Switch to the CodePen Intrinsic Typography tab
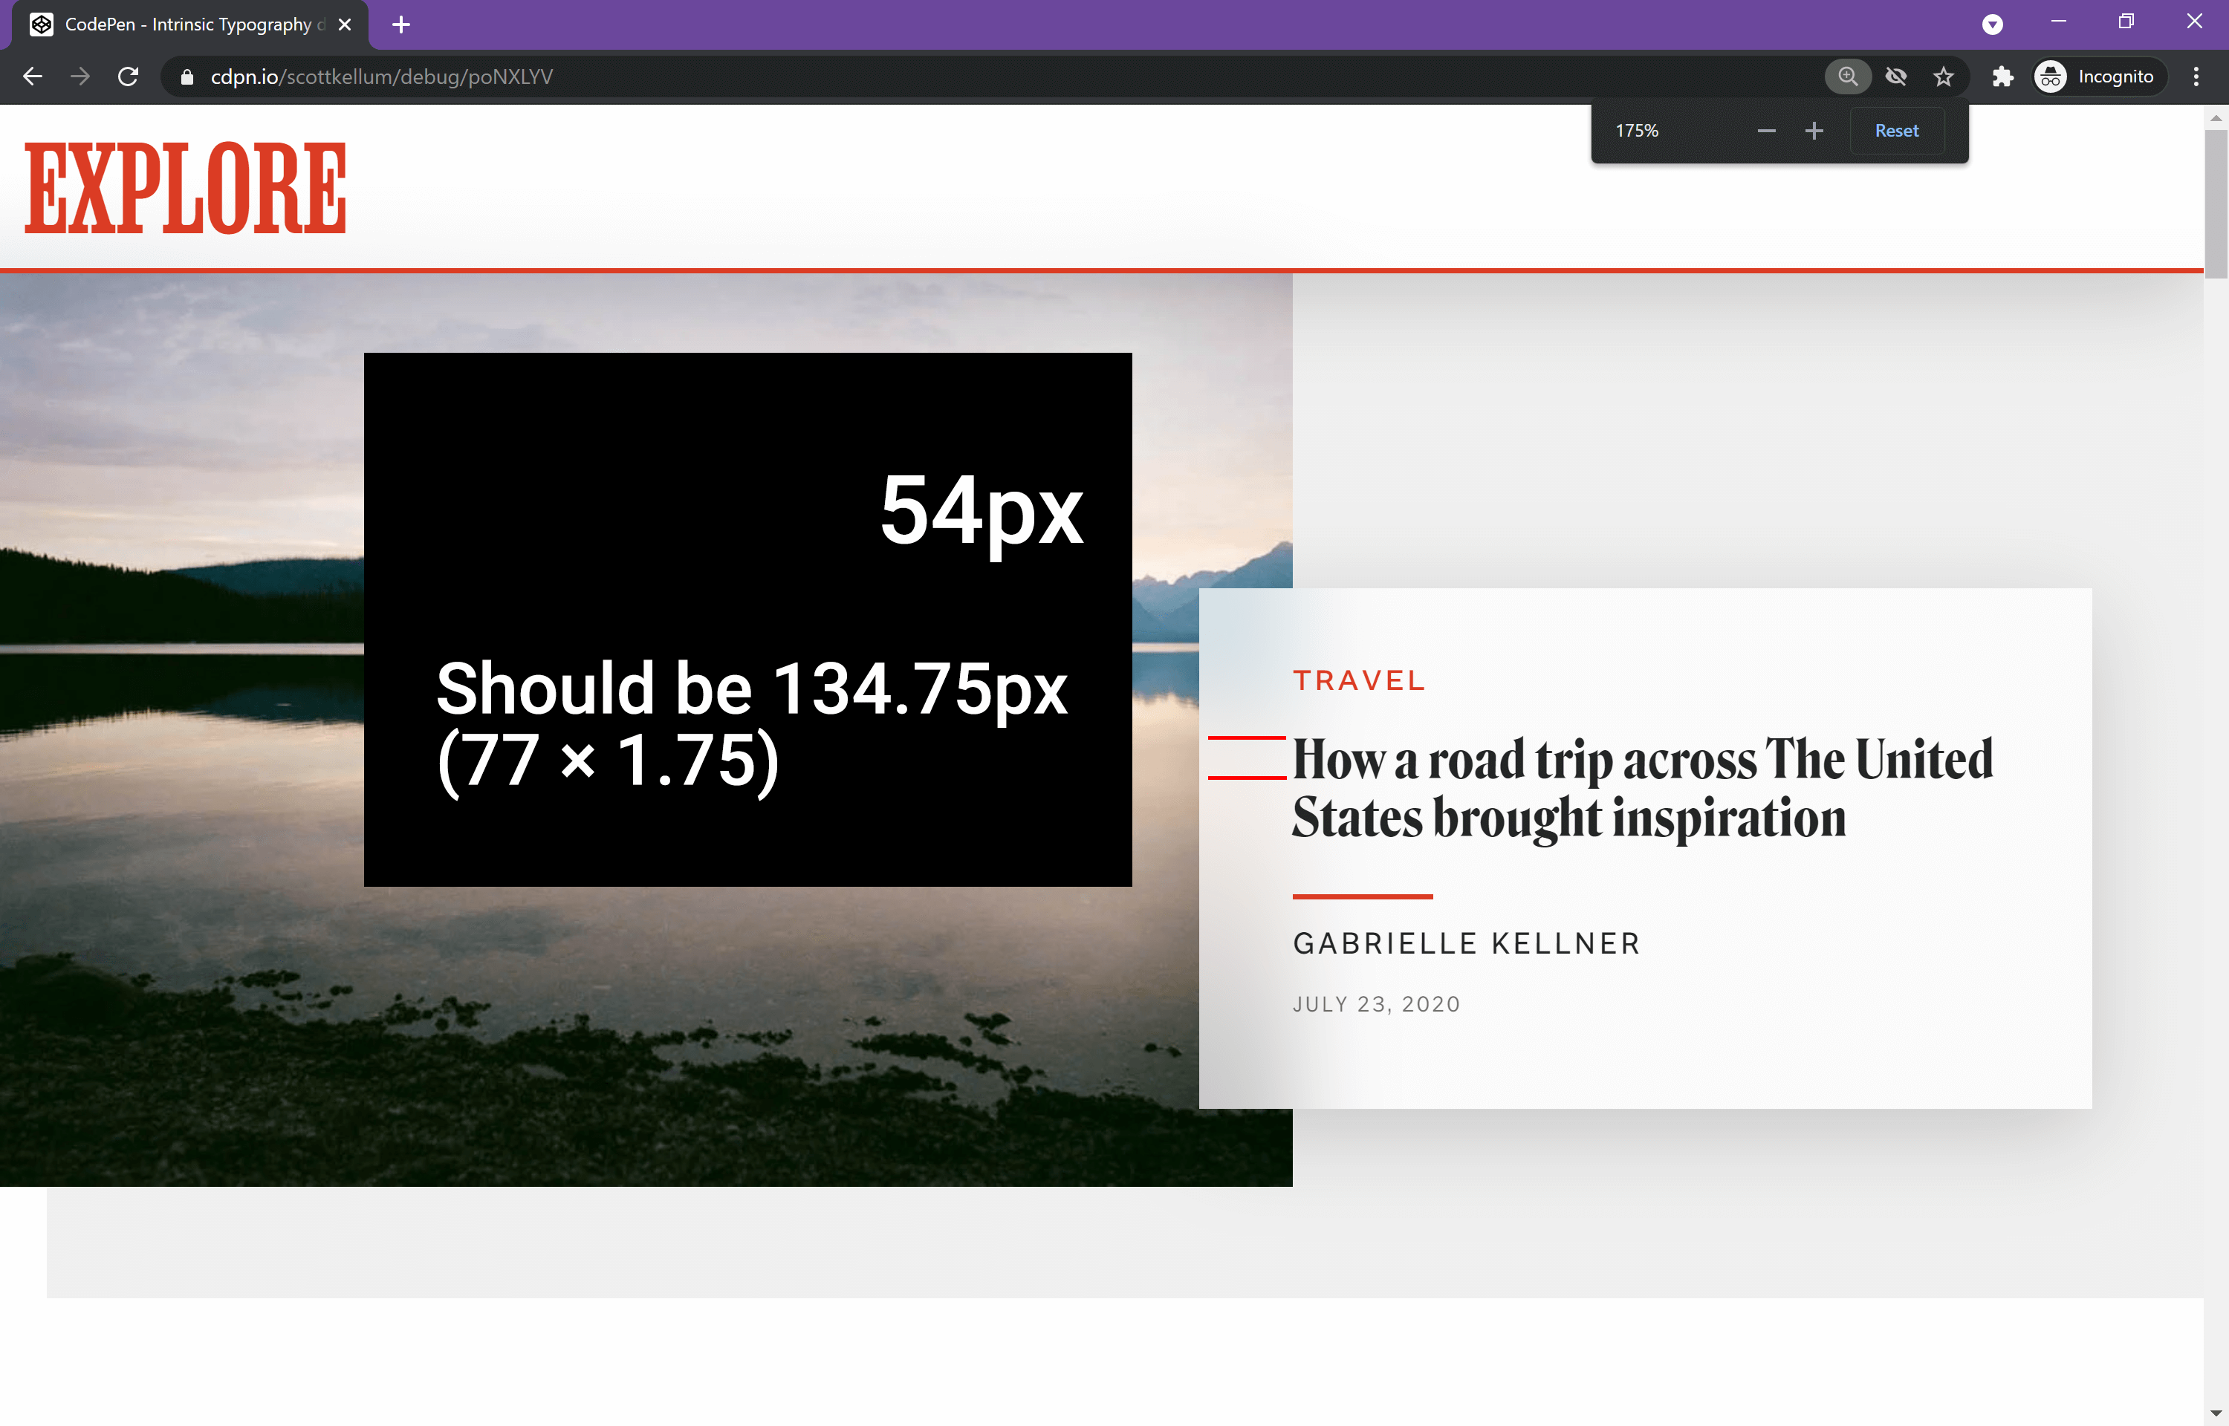 [185, 24]
